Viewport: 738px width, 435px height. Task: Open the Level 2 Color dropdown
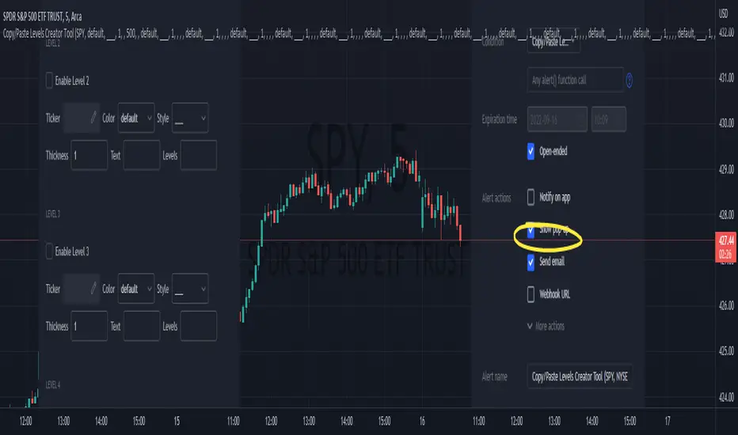136,117
